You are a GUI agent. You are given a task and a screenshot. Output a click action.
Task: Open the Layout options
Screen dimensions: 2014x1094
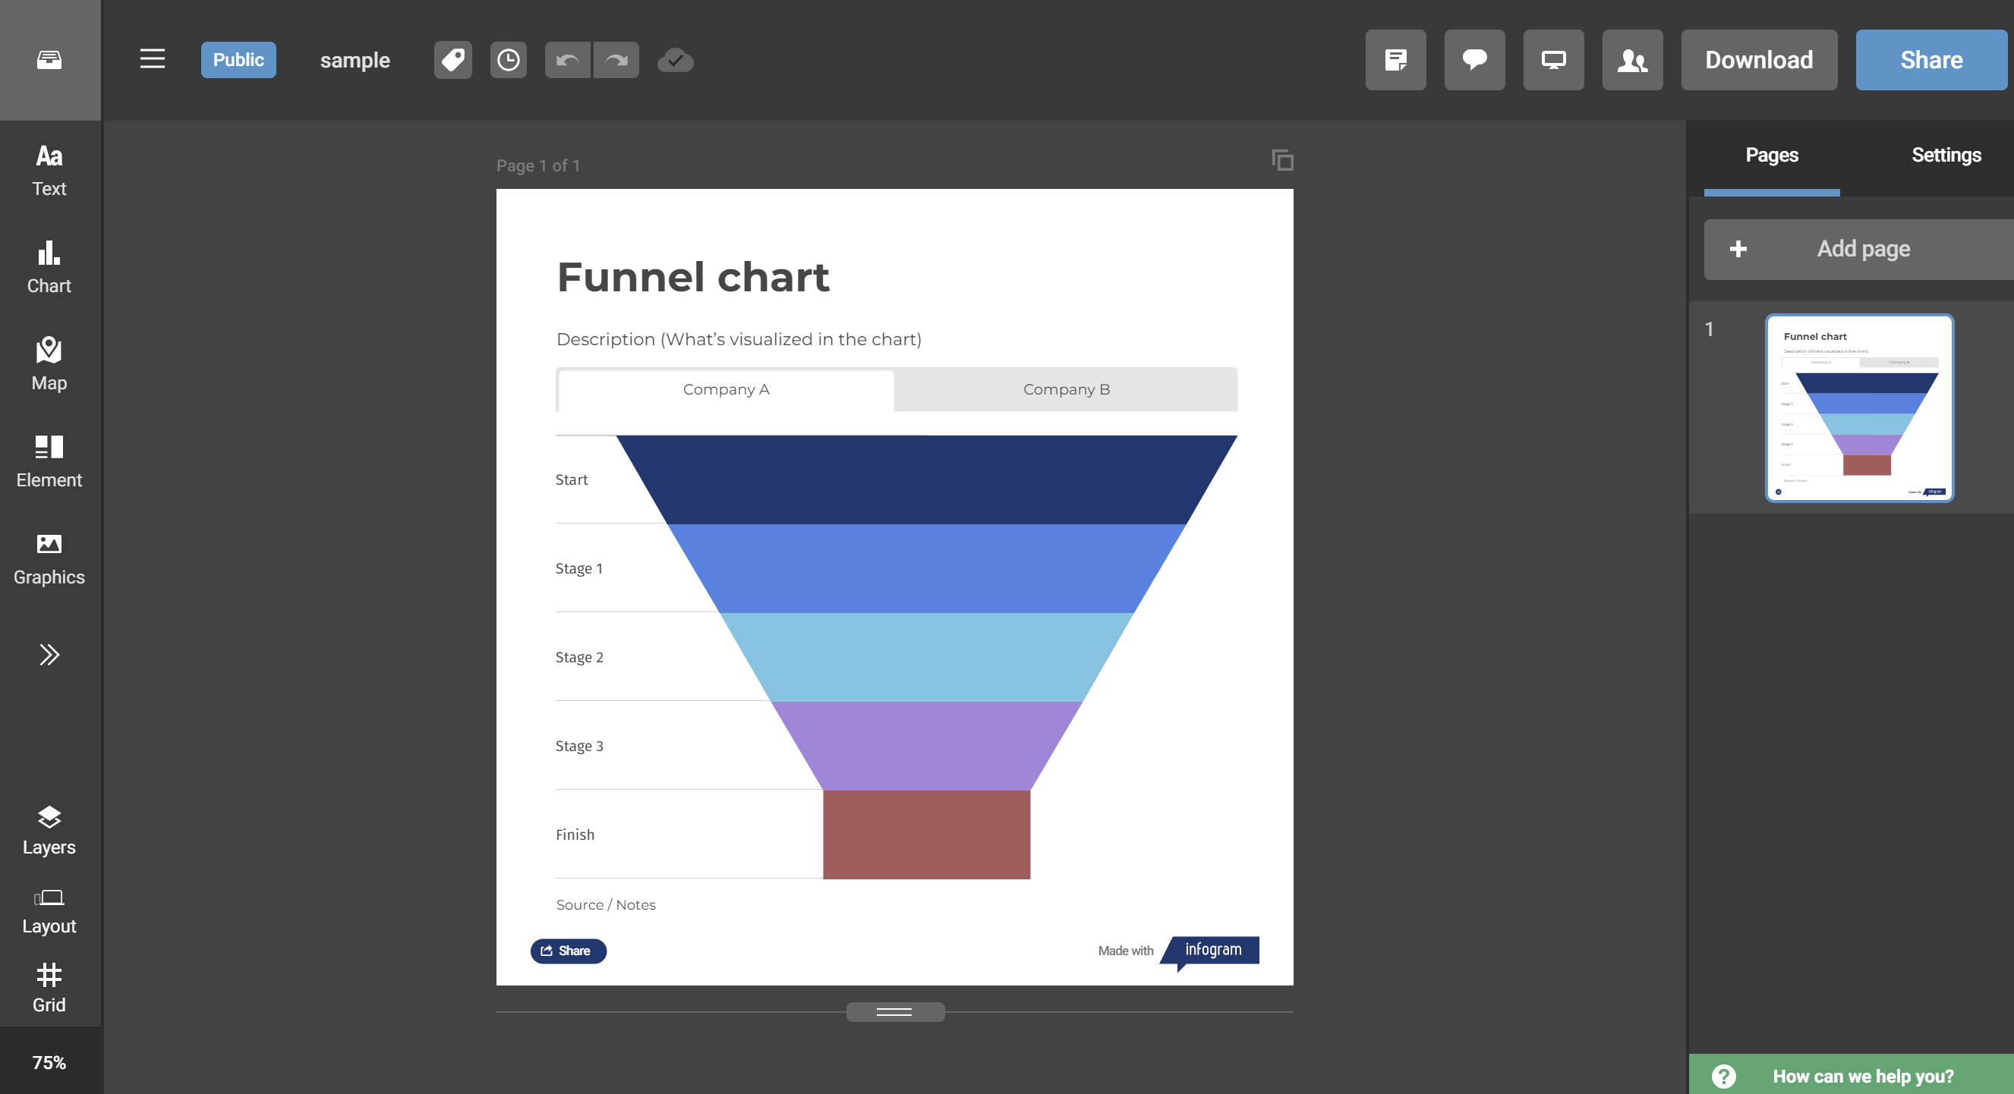[49, 911]
